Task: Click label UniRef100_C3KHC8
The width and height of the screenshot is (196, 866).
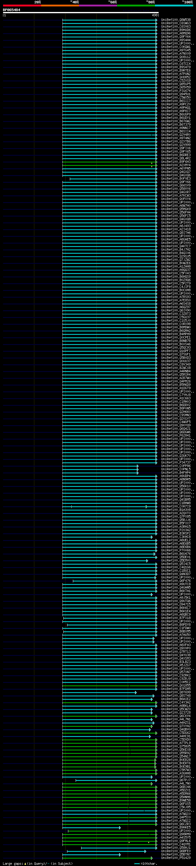Action: coord(175,537)
